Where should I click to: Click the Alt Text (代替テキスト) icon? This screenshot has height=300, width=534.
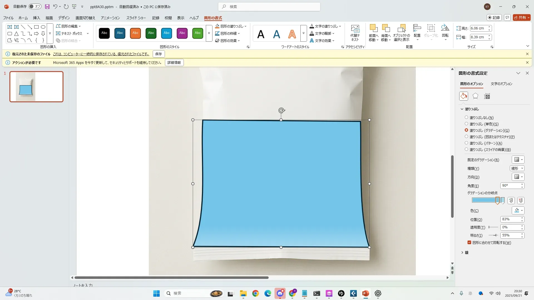[355, 33]
